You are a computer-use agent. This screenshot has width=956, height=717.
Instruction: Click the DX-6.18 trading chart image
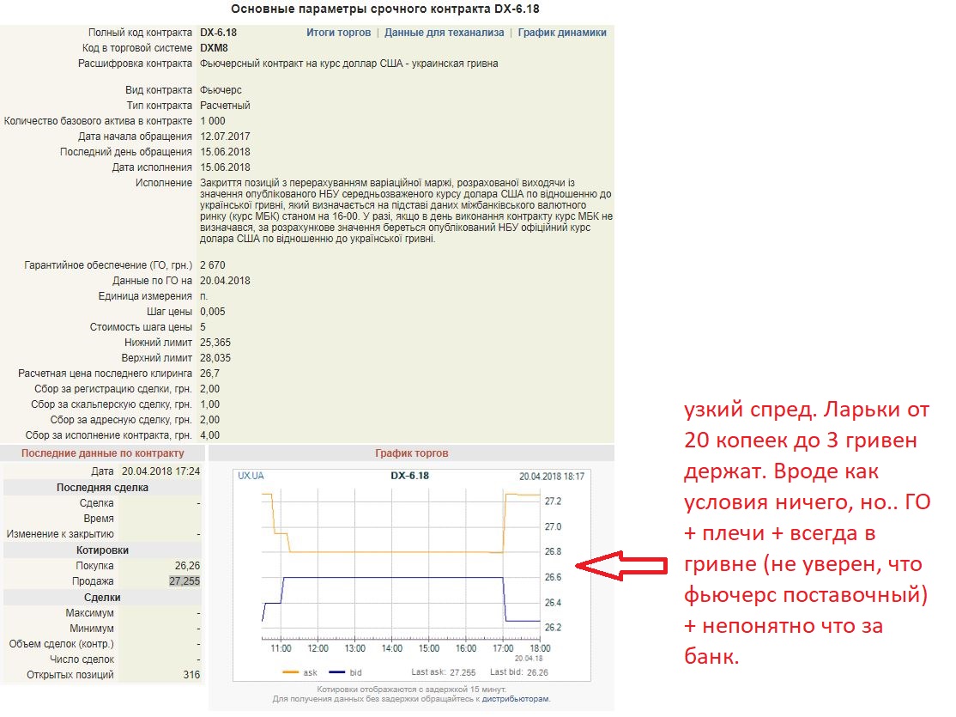click(412, 574)
